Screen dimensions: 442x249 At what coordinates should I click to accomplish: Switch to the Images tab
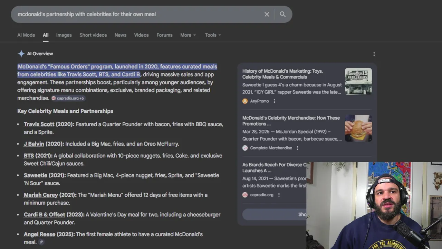pyautogui.click(x=64, y=35)
